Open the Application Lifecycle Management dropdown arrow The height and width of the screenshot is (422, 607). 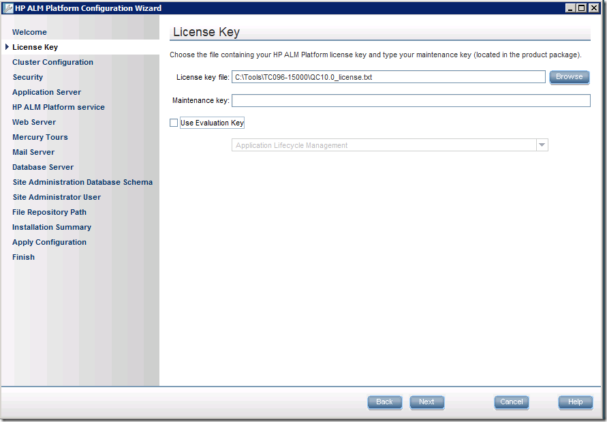click(542, 145)
